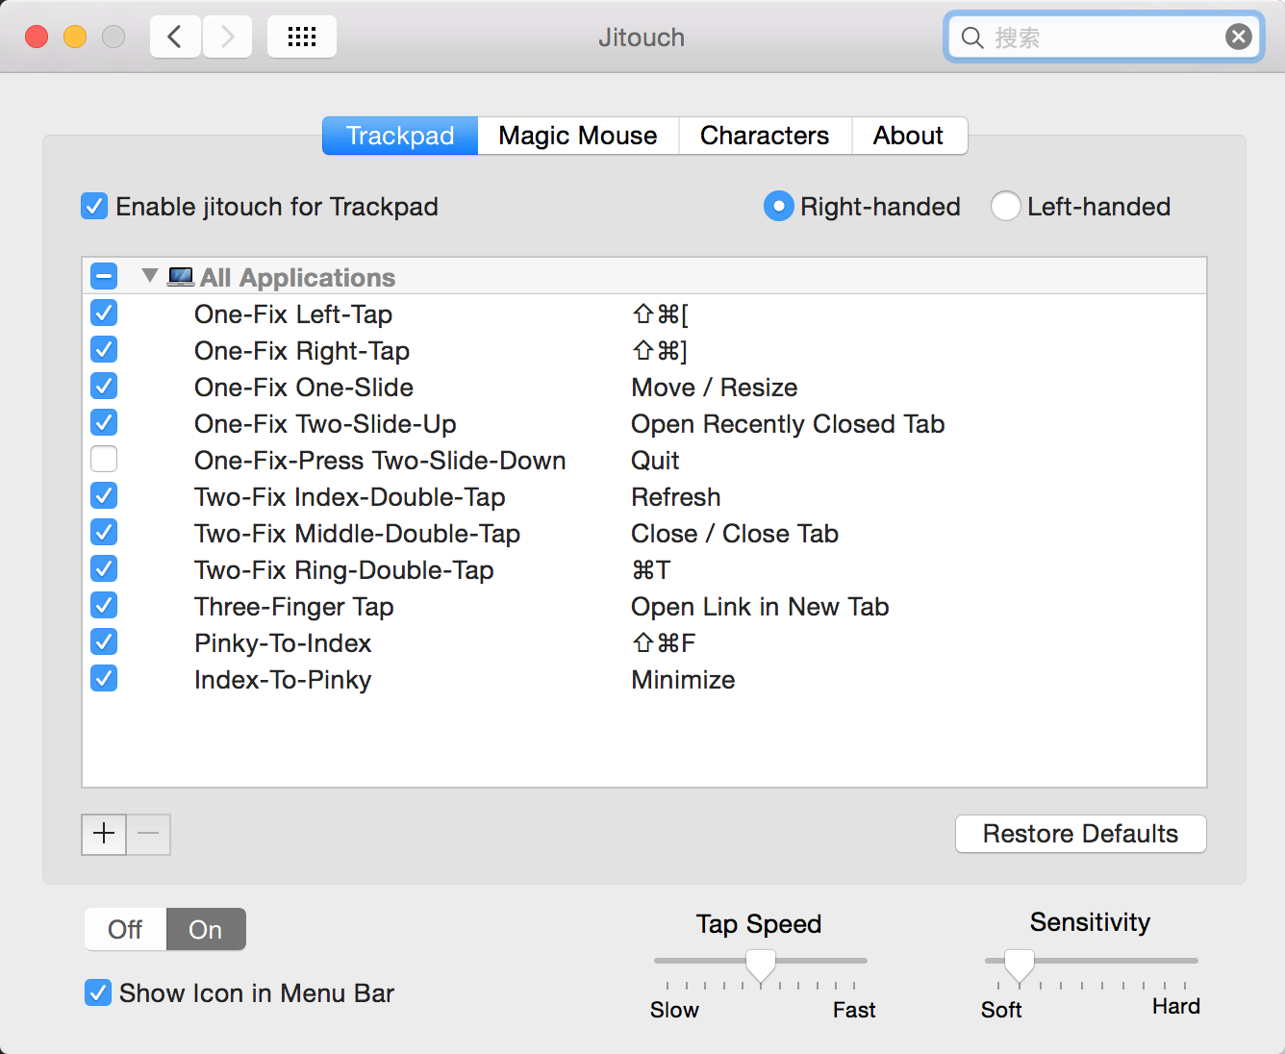Click the ⌘T shortcut action
The image size is (1285, 1054).
click(x=651, y=570)
